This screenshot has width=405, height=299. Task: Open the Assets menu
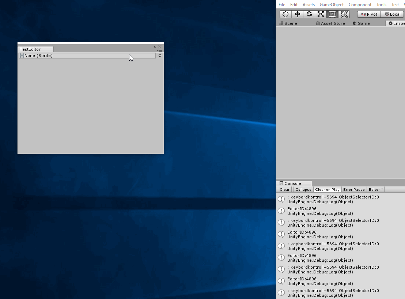(309, 4)
